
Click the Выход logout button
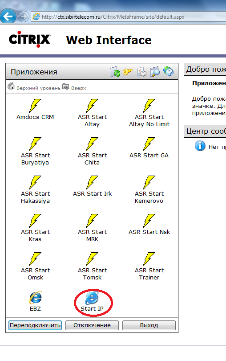coord(149,325)
